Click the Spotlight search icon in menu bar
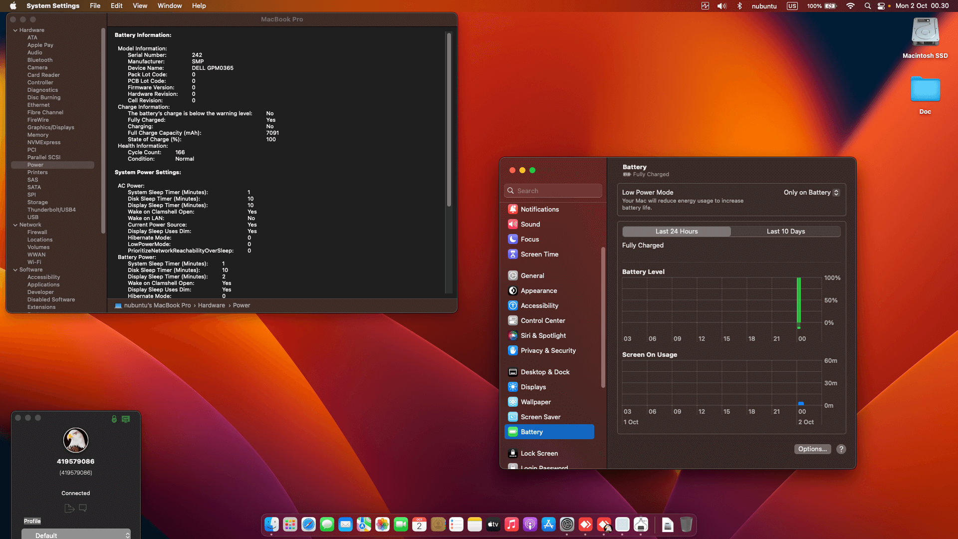The image size is (958, 539). (867, 6)
